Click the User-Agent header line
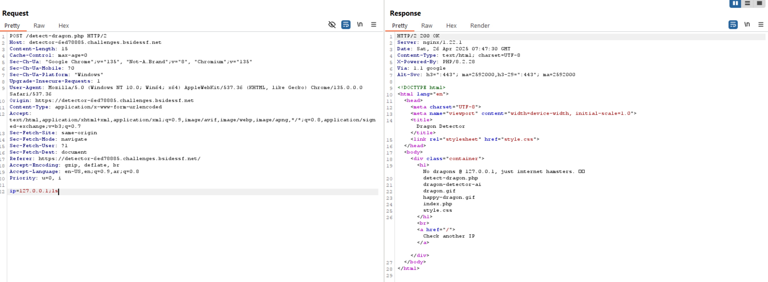The image size is (768, 282). point(186,91)
